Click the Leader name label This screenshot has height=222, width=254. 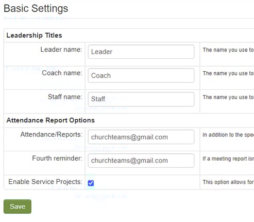(x=61, y=50)
